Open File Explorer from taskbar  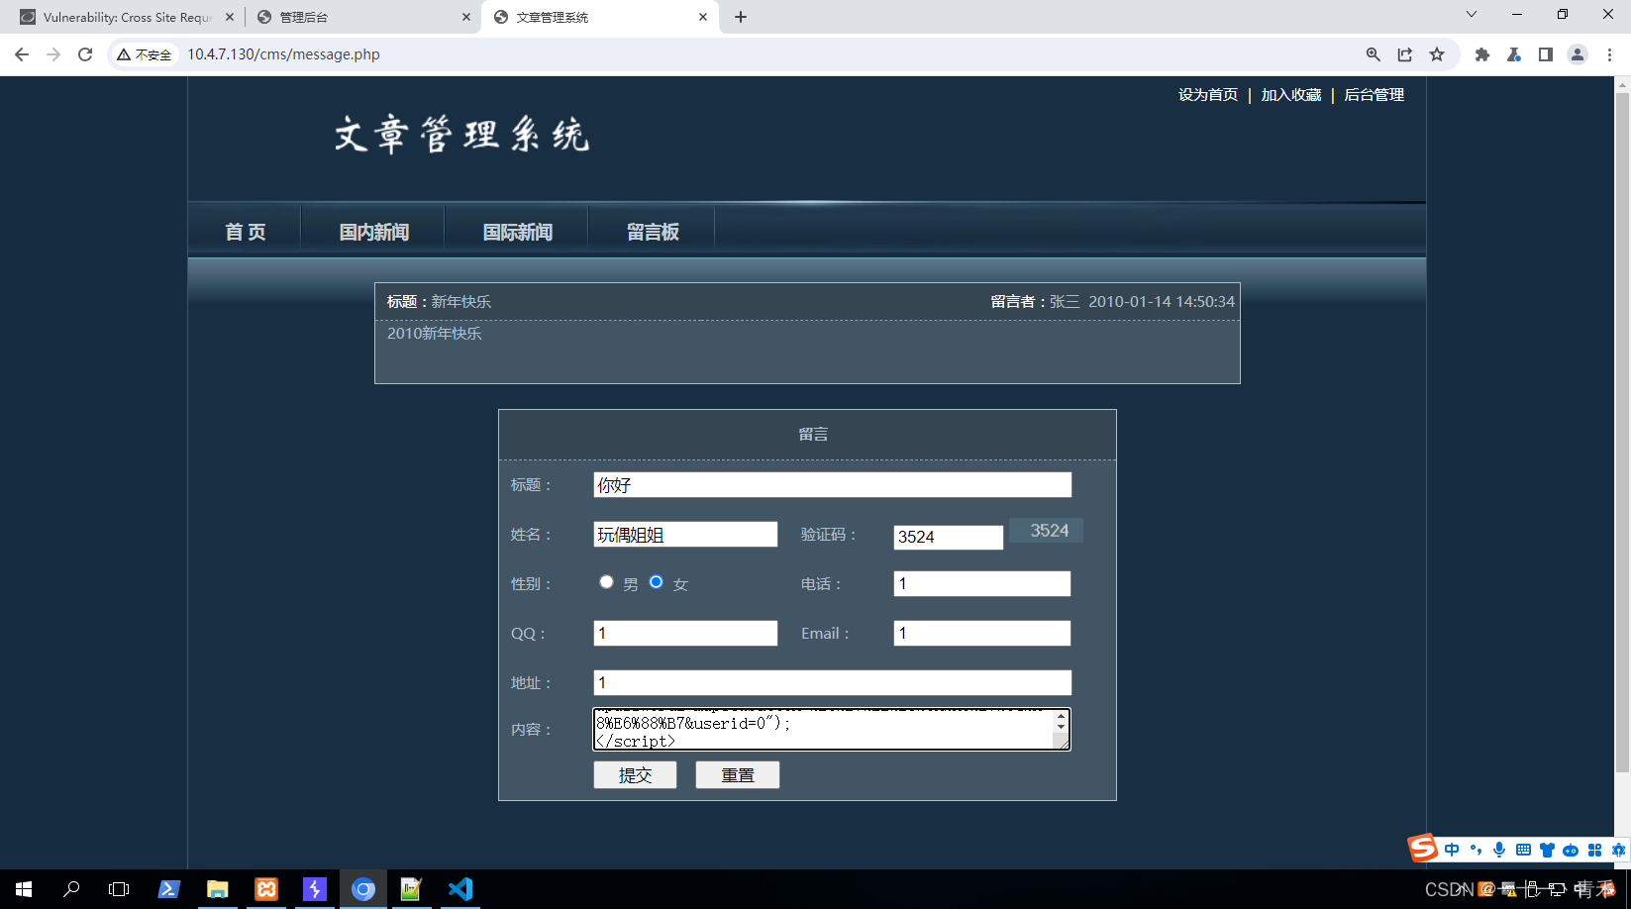click(x=217, y=889)
